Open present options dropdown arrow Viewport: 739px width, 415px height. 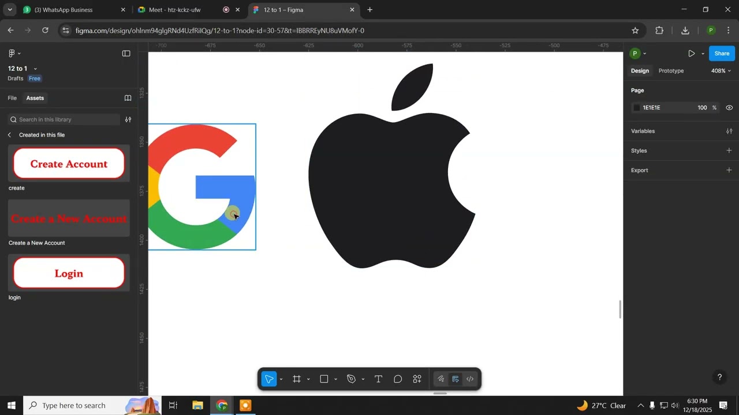tap(703, 54)
